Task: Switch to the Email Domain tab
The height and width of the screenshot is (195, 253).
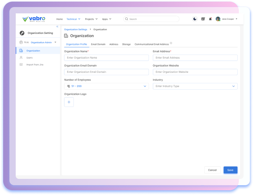Action: pos(98,44)
